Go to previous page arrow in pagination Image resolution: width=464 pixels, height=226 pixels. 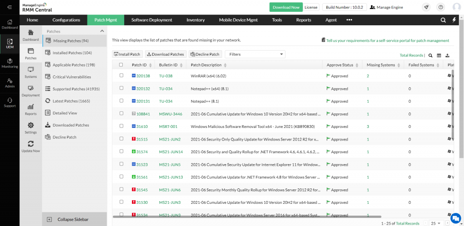click(426, 223)
